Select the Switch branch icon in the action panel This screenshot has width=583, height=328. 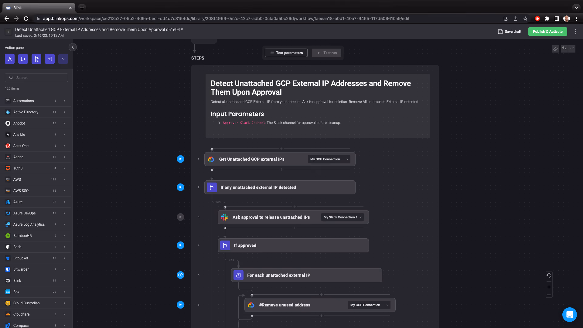(x=36, y=59)
